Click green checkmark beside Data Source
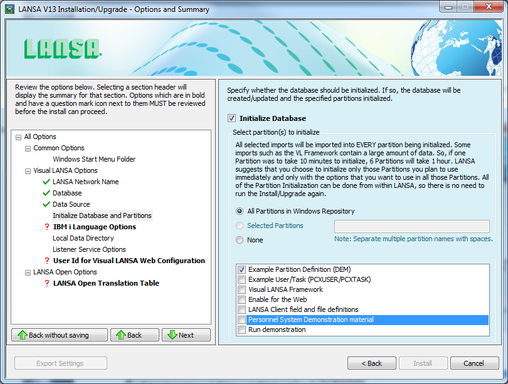The image size is (508, 384). [x=46, y=204]
